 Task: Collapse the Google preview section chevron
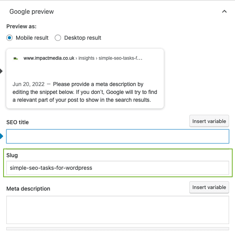(x=224, y=11)
